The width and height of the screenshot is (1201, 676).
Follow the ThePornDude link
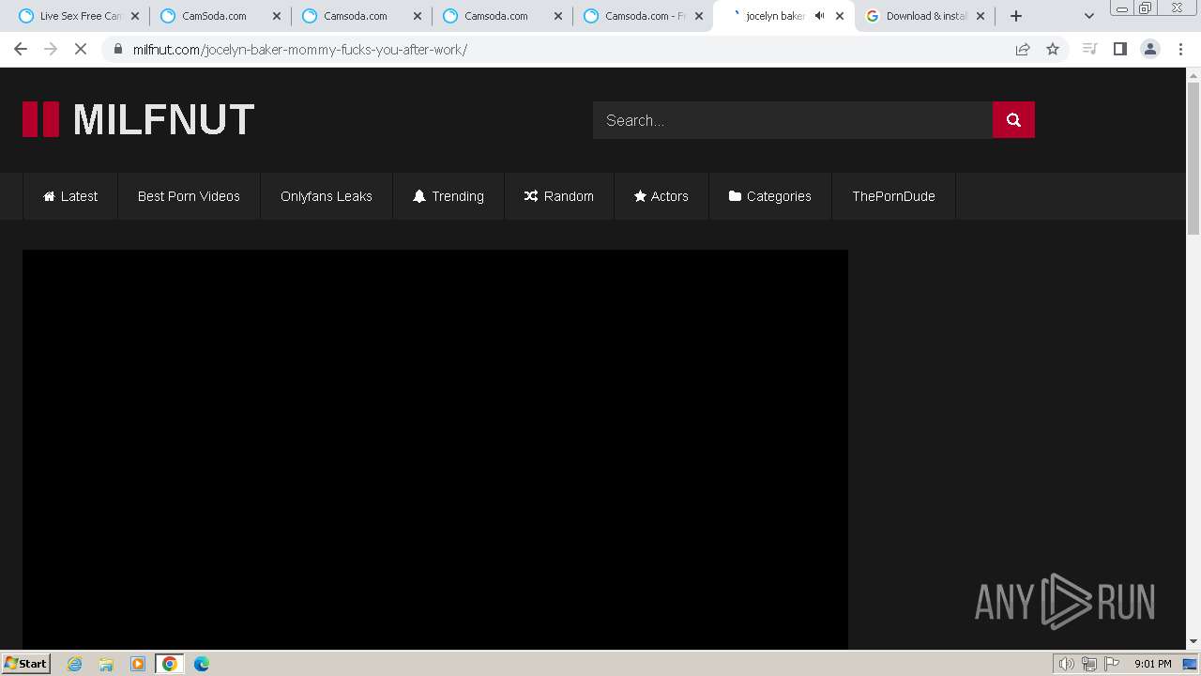tap(893, 196)
